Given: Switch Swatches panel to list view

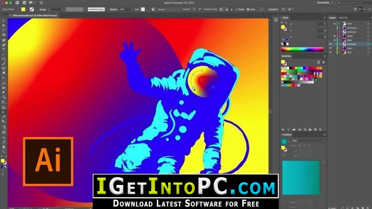Looking at the screenshot, I should pos(318,62).
